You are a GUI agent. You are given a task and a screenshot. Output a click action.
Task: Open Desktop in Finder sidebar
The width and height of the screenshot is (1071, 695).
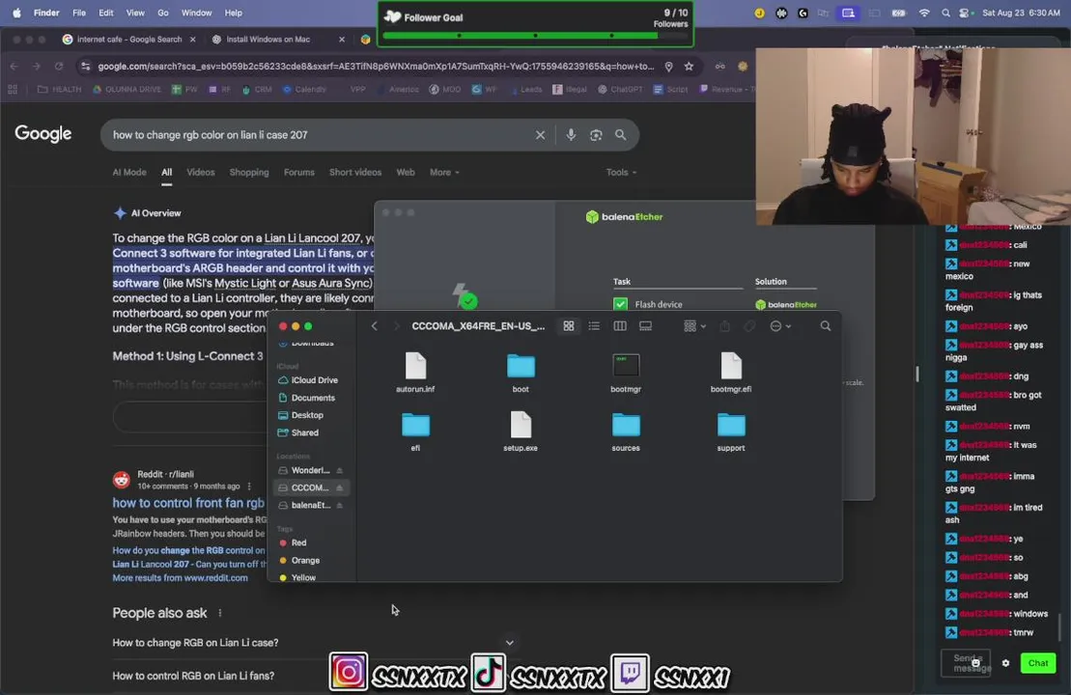300,415
